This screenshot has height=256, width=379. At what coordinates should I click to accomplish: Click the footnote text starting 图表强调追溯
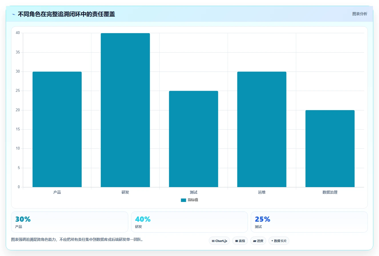point(77,240)
